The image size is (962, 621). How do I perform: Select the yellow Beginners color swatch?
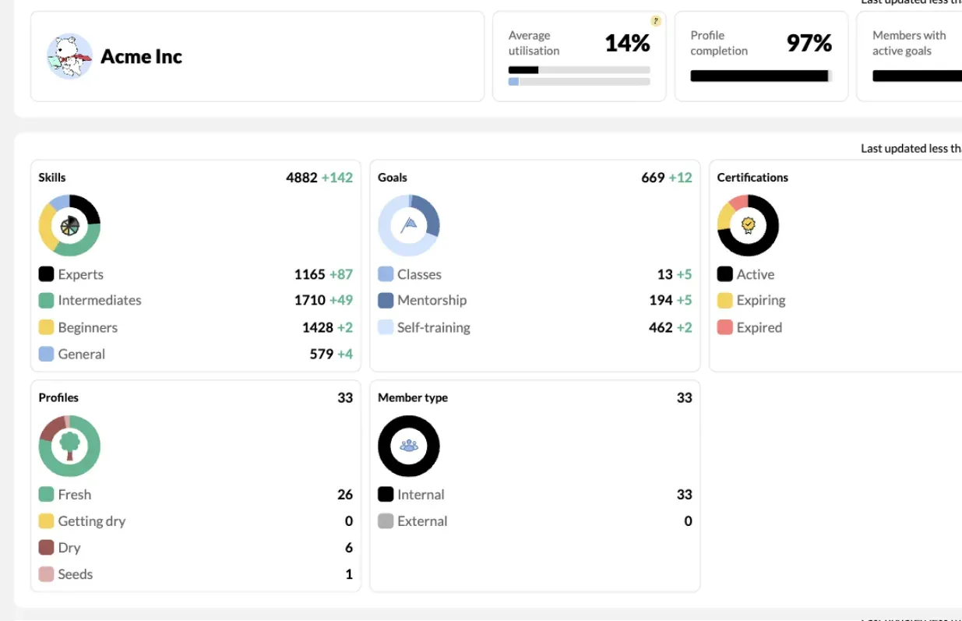pyautogui.click(x=46, y=327)
